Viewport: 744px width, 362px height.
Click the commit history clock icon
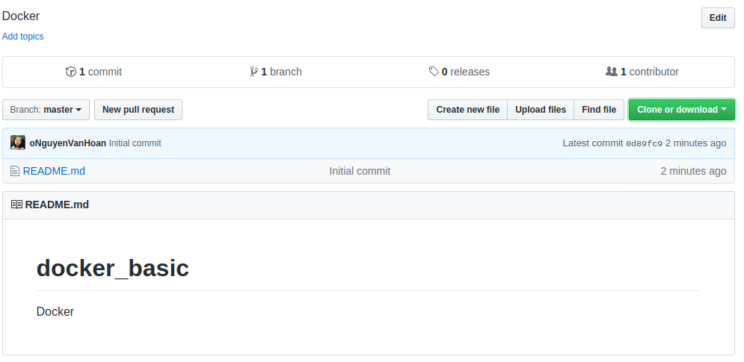pyautogui.click(x=71, y=72)
